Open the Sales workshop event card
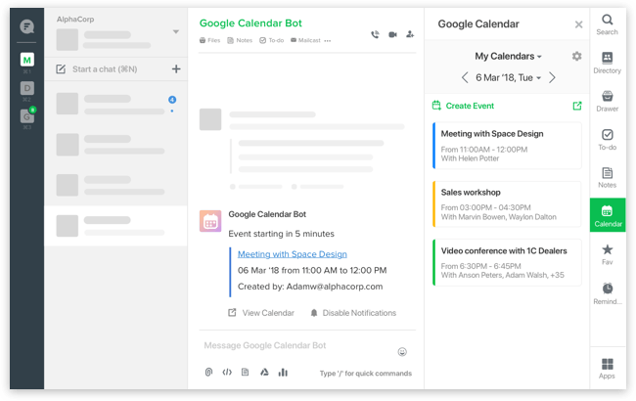 (x=507, y=204)
